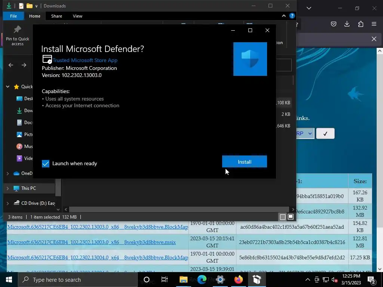This screenshot has width=383, height=287.
Task: Collapse the Quick access tree node
Action: click(x=7, y=87)
